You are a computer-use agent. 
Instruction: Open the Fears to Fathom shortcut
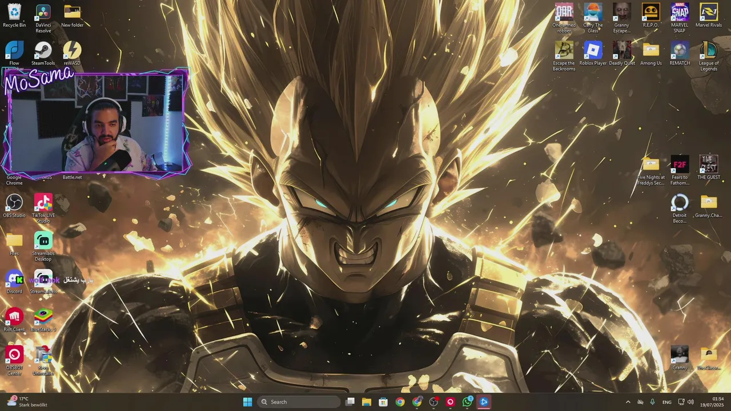point(680,170)
